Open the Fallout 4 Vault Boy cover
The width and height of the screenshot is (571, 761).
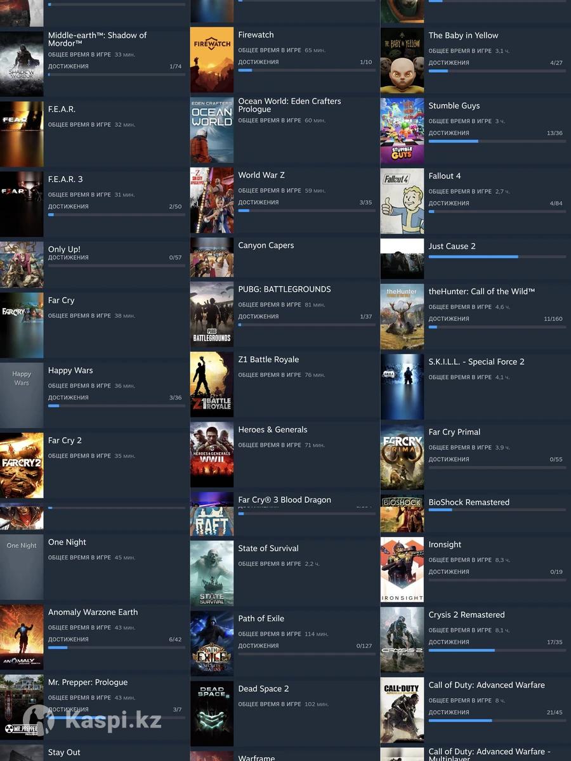pos(402,201)
